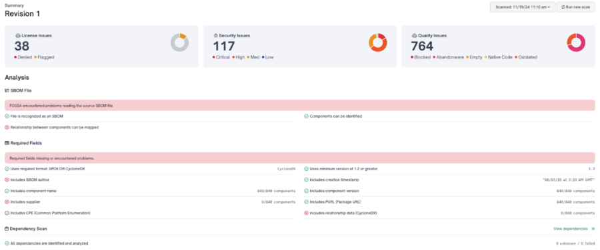Click the High severity legend label
The width and height of the screenshot is (600, 250).
click(x=240, y=57)
